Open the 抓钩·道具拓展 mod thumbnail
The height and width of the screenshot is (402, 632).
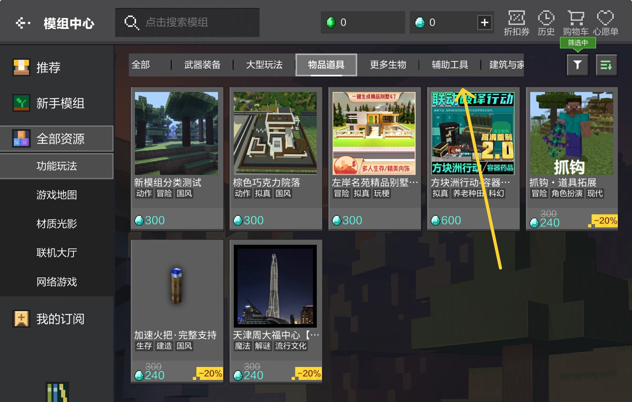pyautogui.click(x=571, y=133)
